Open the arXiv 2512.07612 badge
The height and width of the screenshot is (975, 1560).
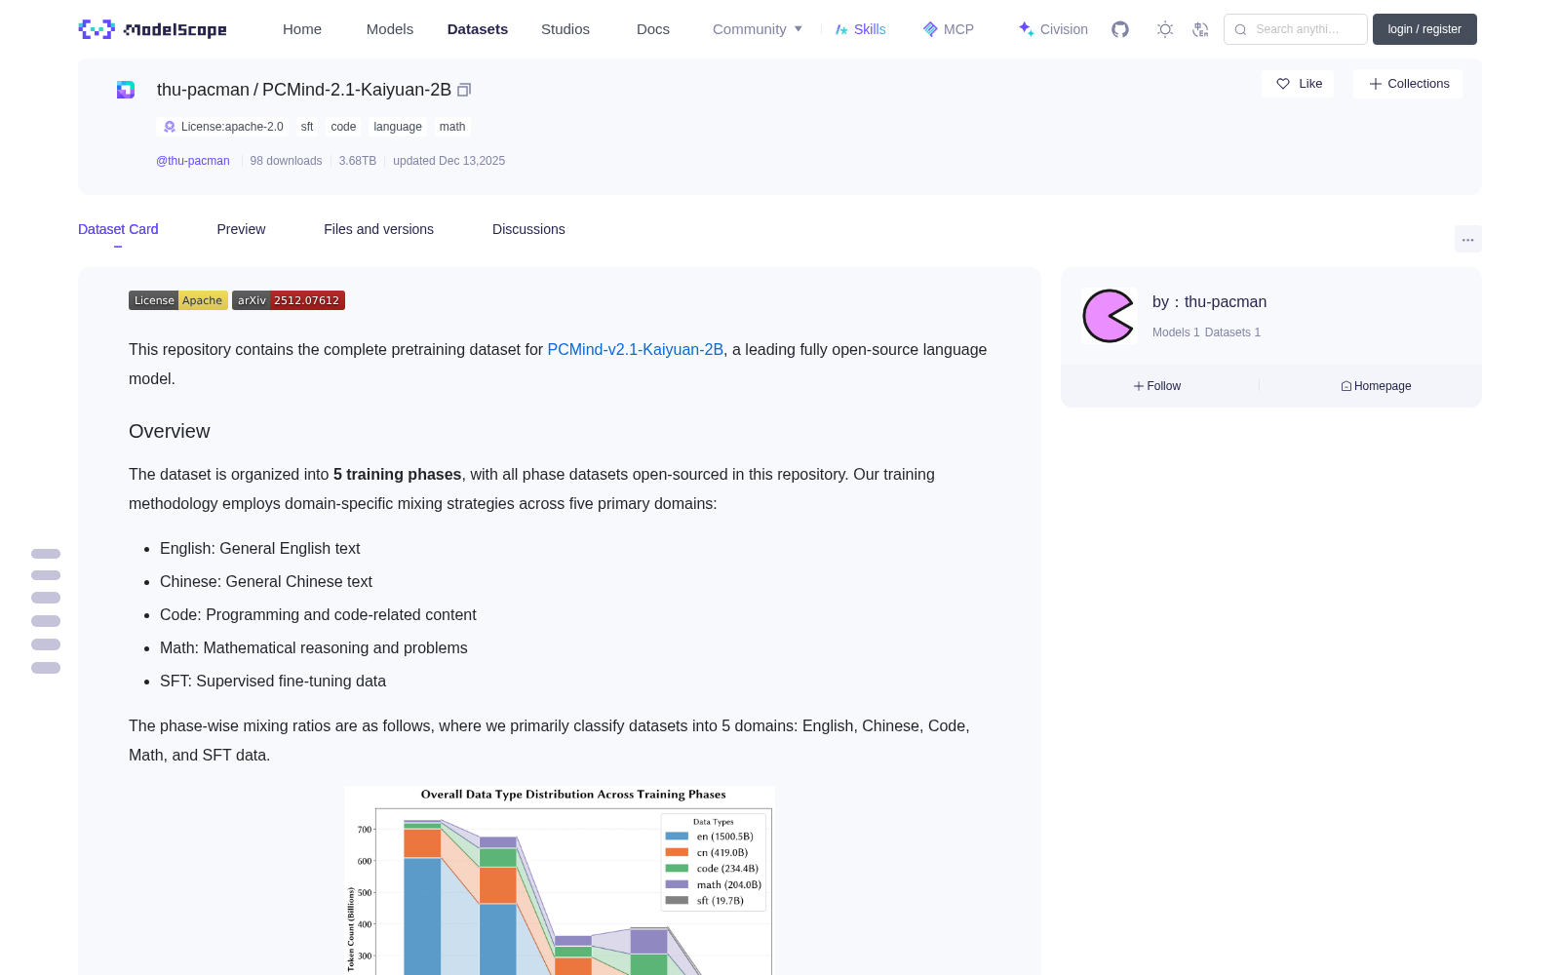289,300
